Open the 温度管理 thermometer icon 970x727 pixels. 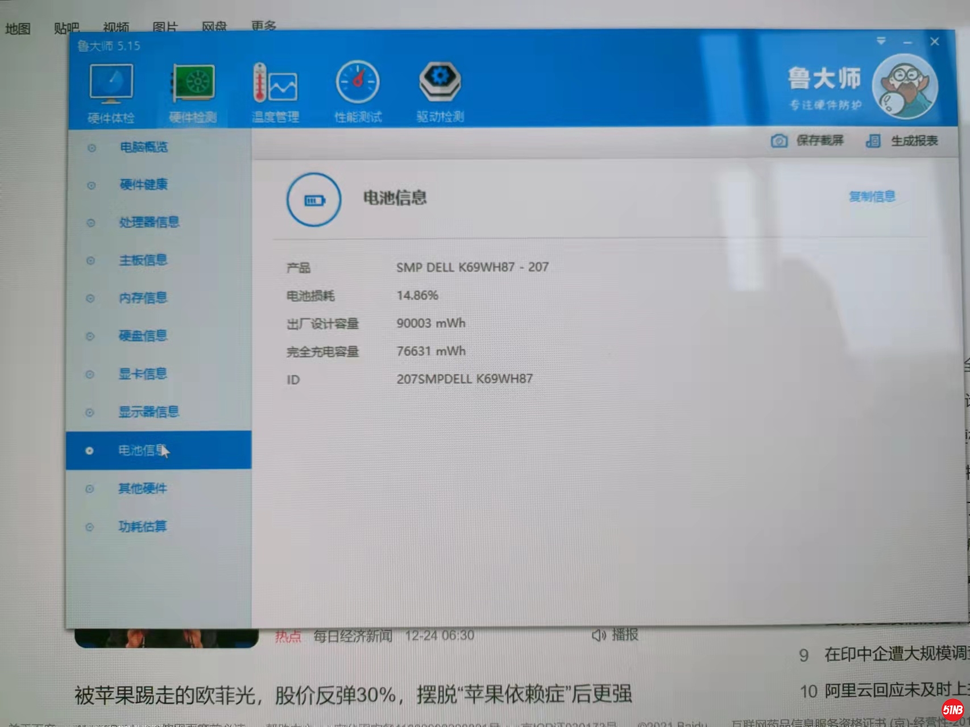point(275,84)
